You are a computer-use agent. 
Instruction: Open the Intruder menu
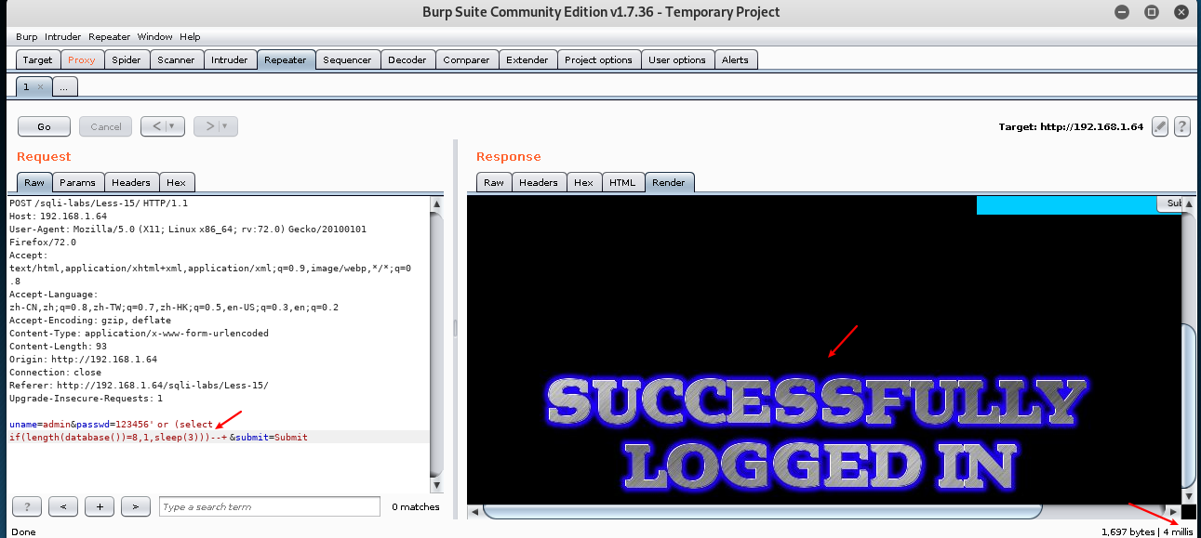(x=63, y=37)
